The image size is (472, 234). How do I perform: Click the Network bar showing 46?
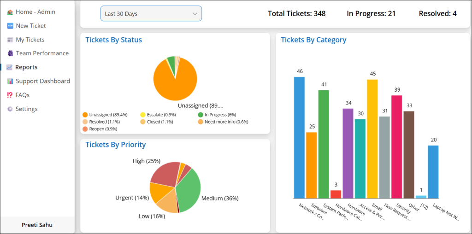(x=299, y=138)
